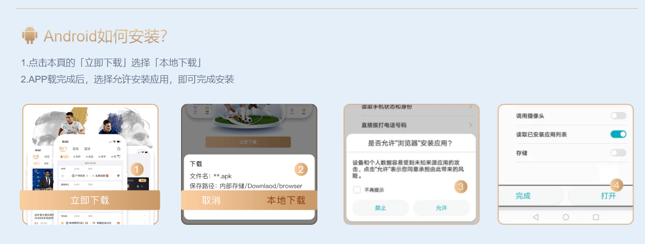
Task: Click the 保存路径 storage path text
Action: point(246,186)
